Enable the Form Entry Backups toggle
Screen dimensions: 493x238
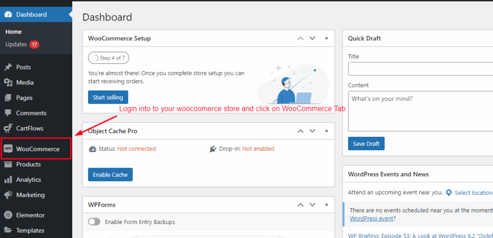[94, 222]
